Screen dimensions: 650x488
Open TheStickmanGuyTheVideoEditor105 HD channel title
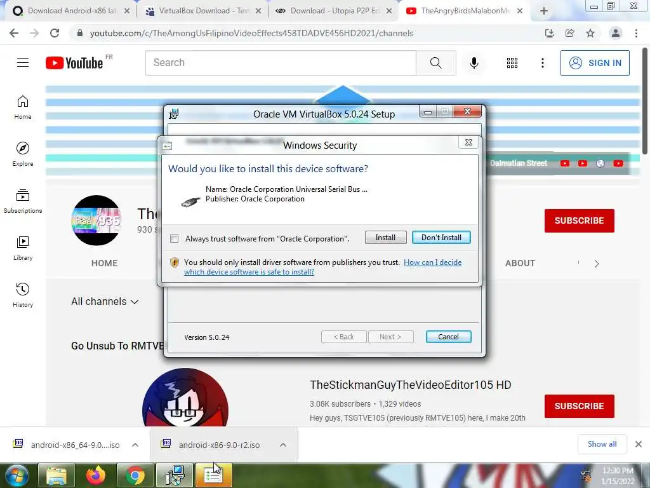[x=411, y=384]
